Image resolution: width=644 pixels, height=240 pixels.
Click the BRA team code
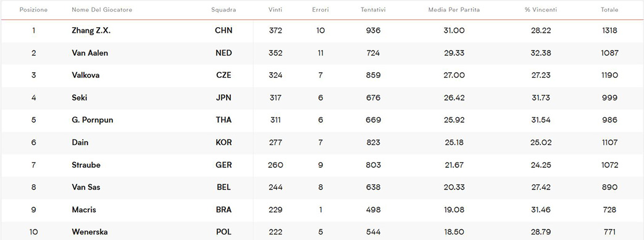224,210
